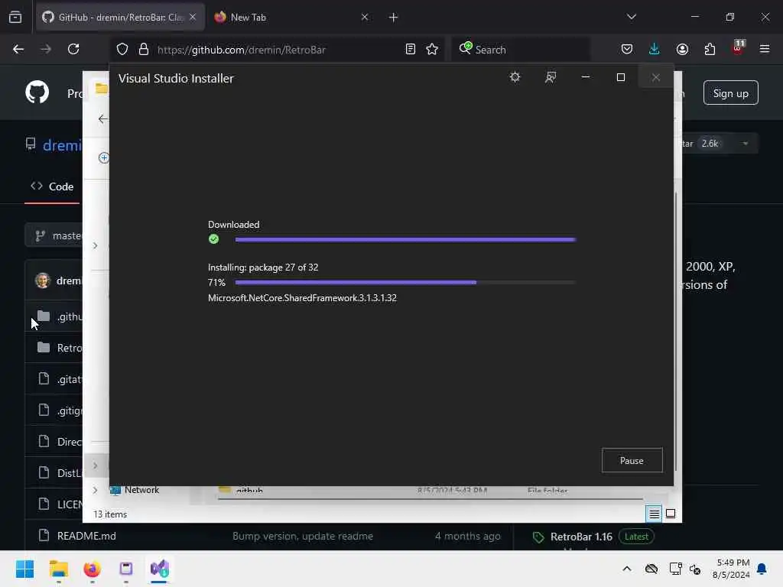Open README.md file in repository
This screenshot has height=587, width=783.
point(86,536)
